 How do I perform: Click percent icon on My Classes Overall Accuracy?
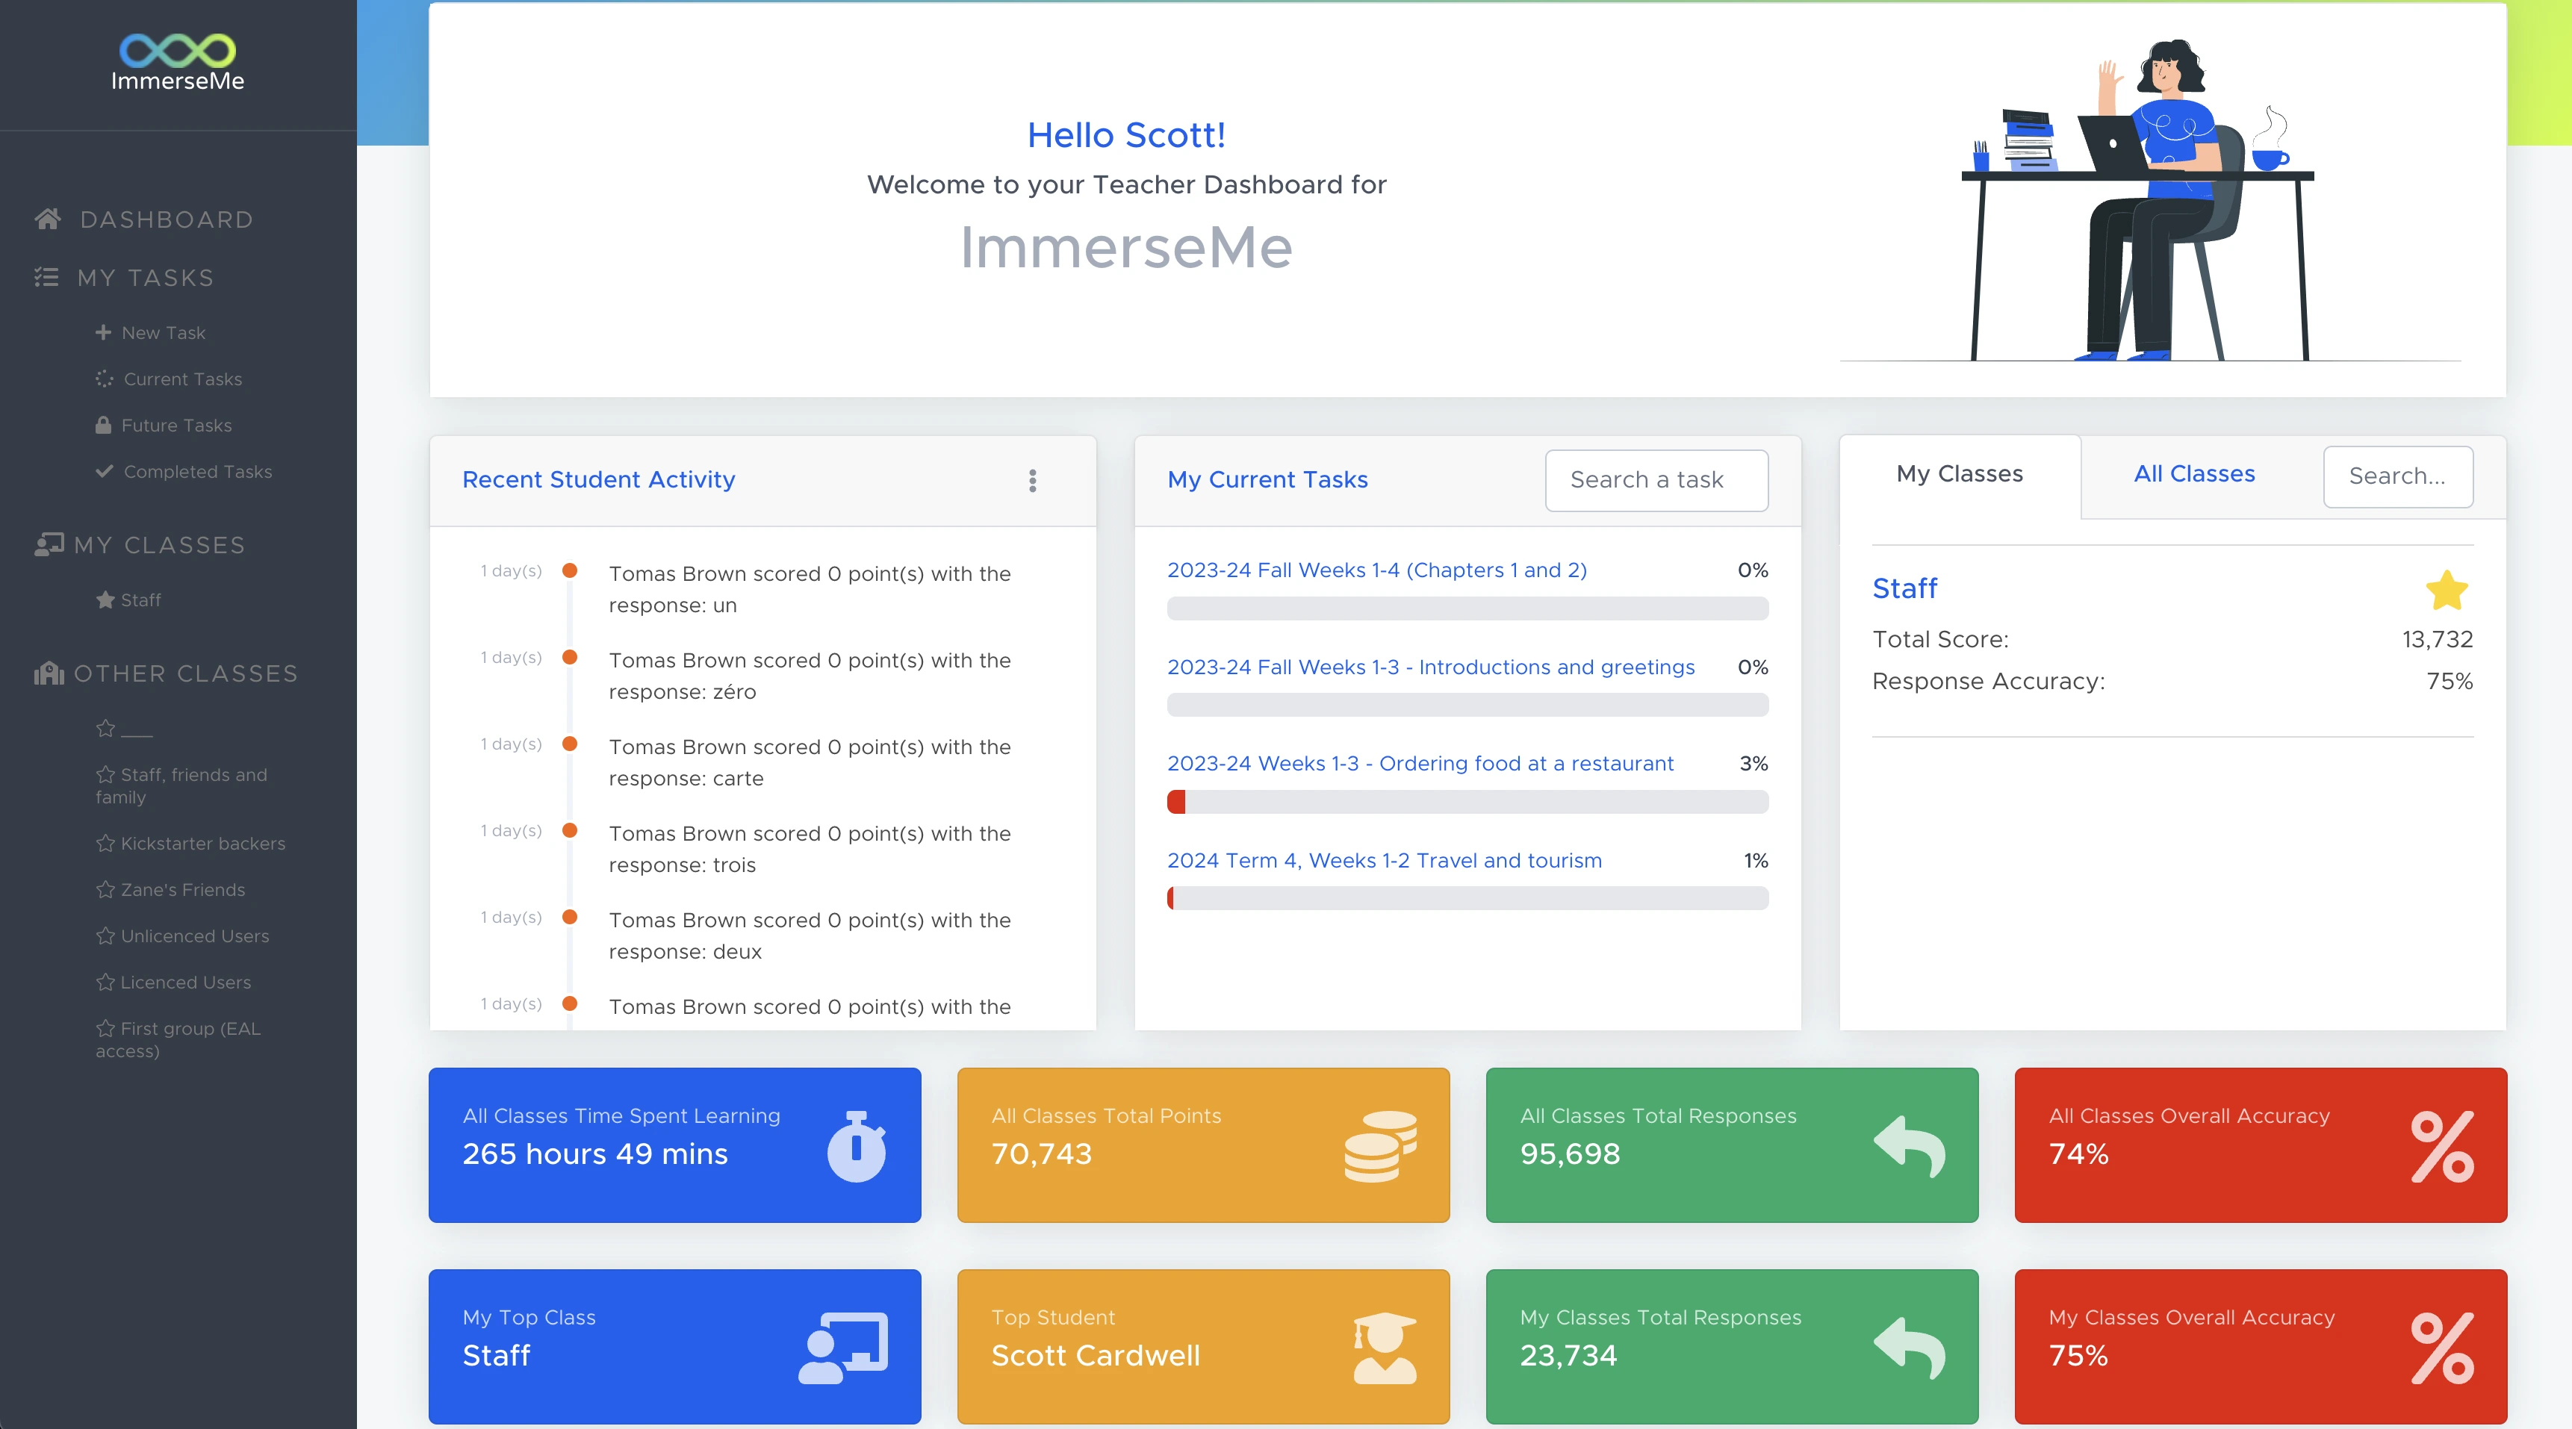[2442, 1348]
